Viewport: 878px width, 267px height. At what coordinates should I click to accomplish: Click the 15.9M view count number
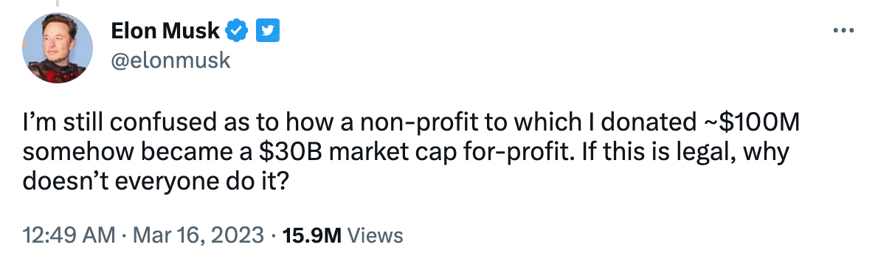click(312, 235)
